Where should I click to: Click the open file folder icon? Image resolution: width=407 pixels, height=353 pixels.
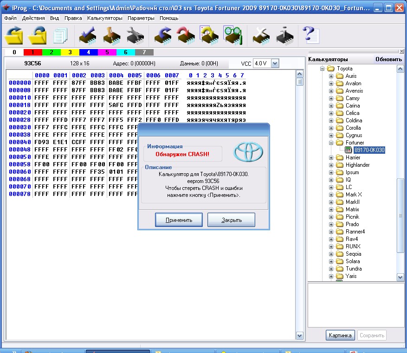pyautogui.click(x=14, y=35)
